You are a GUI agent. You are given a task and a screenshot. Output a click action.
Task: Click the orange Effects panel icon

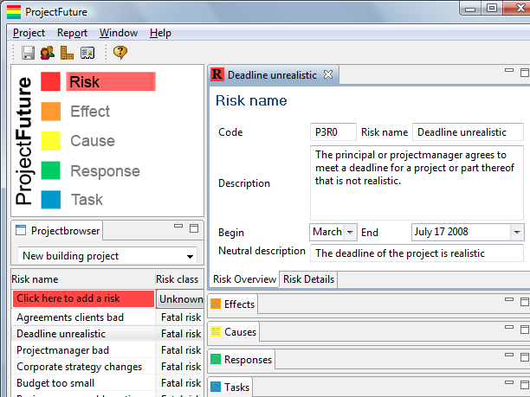tap(216, 304)
